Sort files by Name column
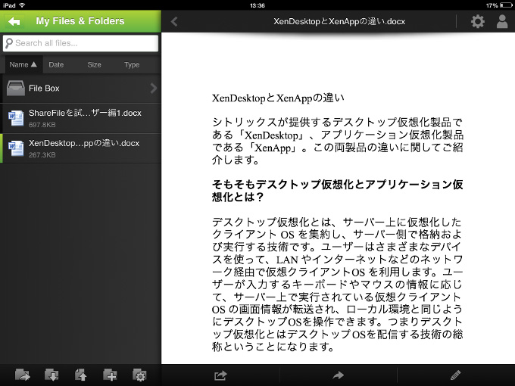 [x=23, y=64]
